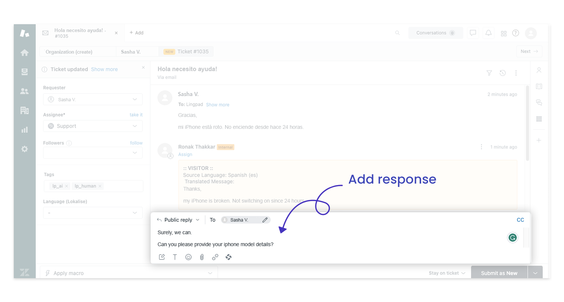The image size is (564, 302).
Task: Show ticket events history icon
Action: click(x=502, y=73)
